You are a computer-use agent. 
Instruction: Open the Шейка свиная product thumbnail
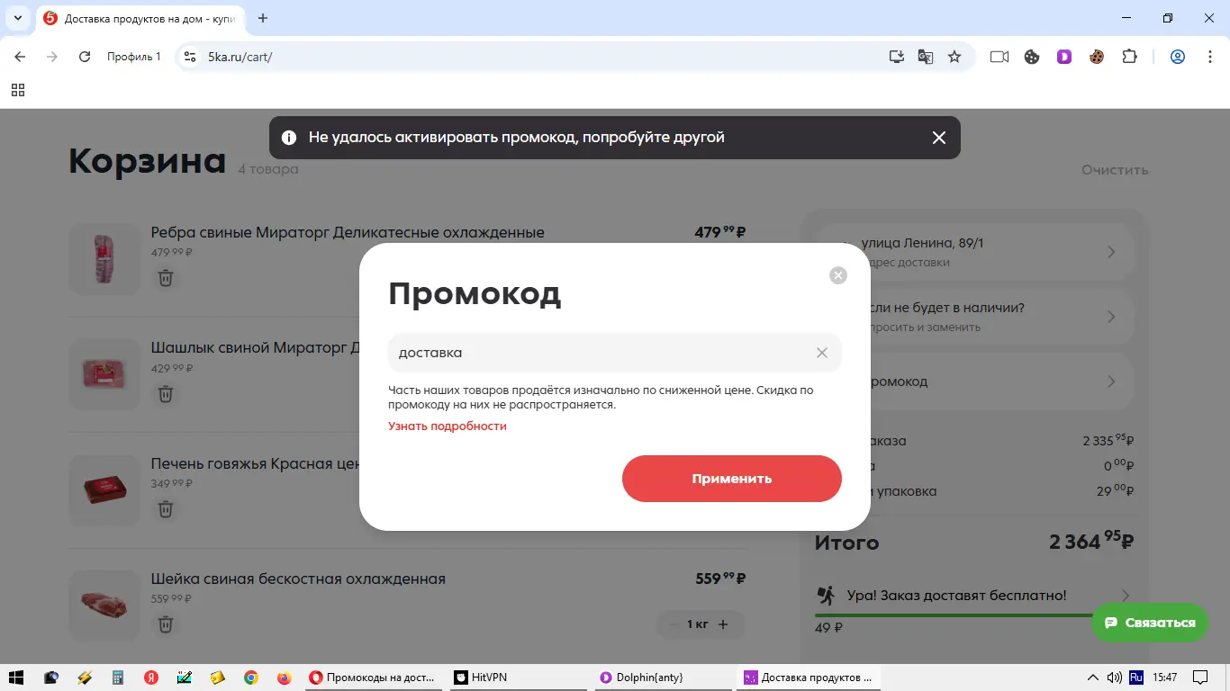pyautogui.click(x=104, y=605)
